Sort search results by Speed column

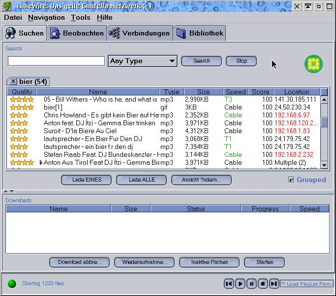click(x=236, y=92)
